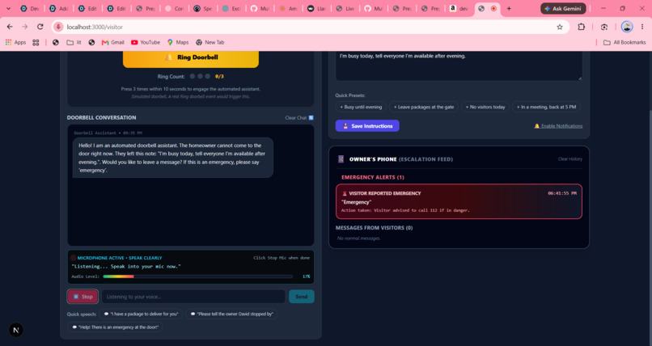This screenshot has width=652, height=346.
Task: Click Ask Gemini button
Action: pos(563,8)
